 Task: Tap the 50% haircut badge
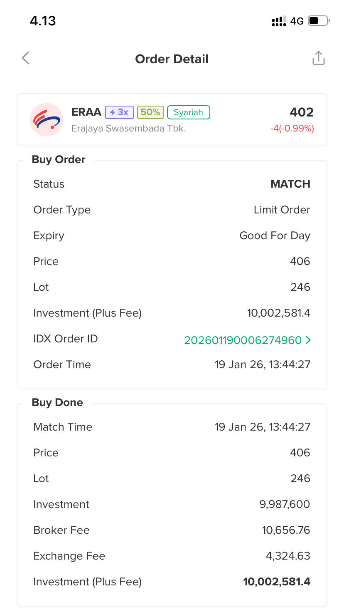(x=150, y=112)
